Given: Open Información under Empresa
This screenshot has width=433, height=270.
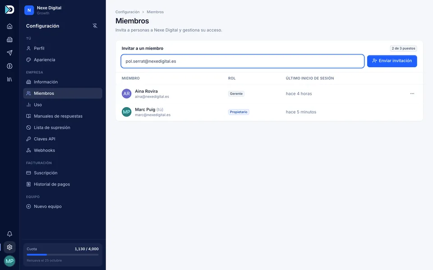Looking at the screenshot, I should tap(63, 82).
